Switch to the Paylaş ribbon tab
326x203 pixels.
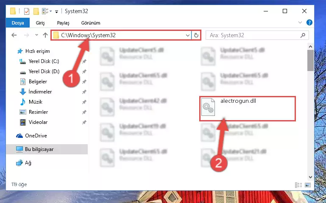[x=63, y=23]
